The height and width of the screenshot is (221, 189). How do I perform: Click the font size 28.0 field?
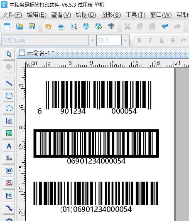click(109, 40)
